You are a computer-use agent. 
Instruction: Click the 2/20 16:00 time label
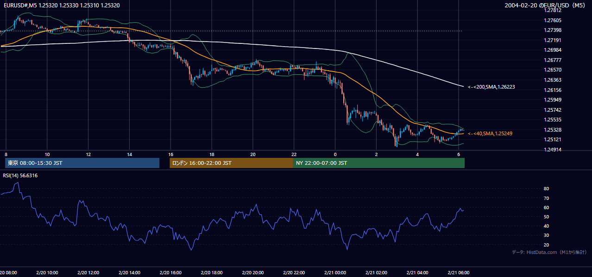170,272
